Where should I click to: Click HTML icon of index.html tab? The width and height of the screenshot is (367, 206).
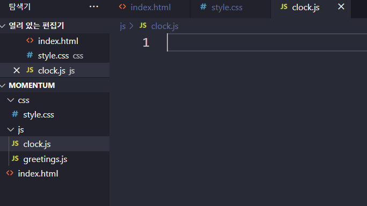point(122,7)
